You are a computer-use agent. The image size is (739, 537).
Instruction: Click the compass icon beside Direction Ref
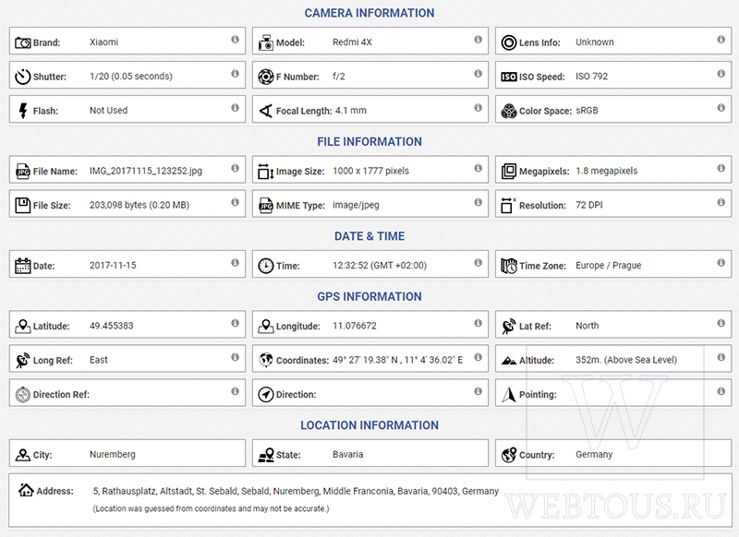coord(22,394)
